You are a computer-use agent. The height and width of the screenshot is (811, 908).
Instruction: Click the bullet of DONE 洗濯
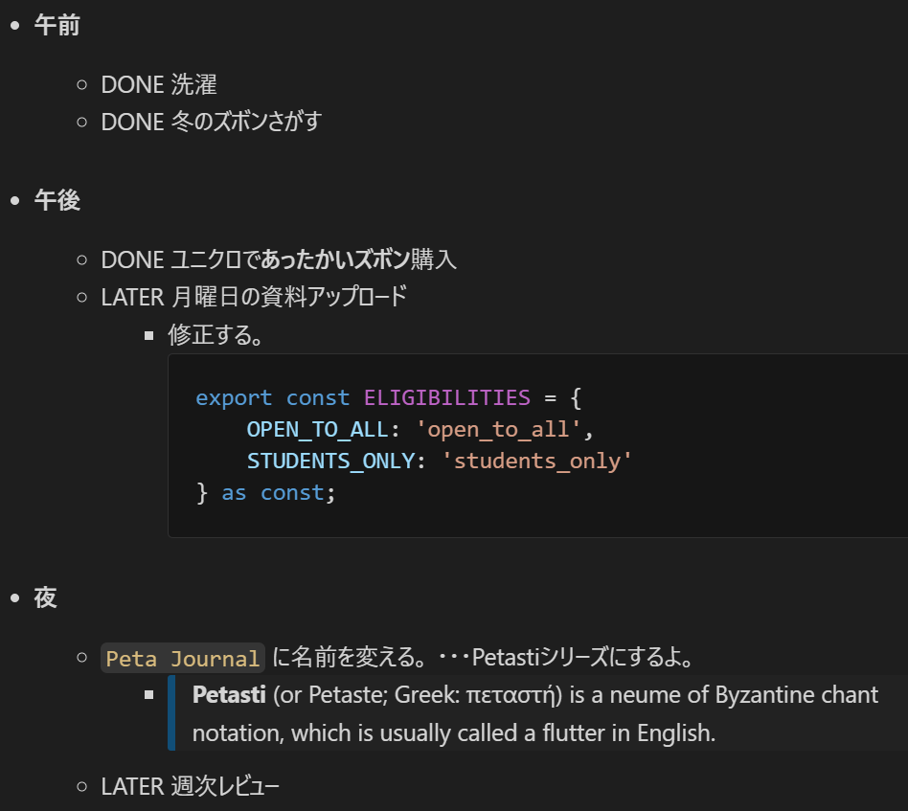click(x=81, y=85)
